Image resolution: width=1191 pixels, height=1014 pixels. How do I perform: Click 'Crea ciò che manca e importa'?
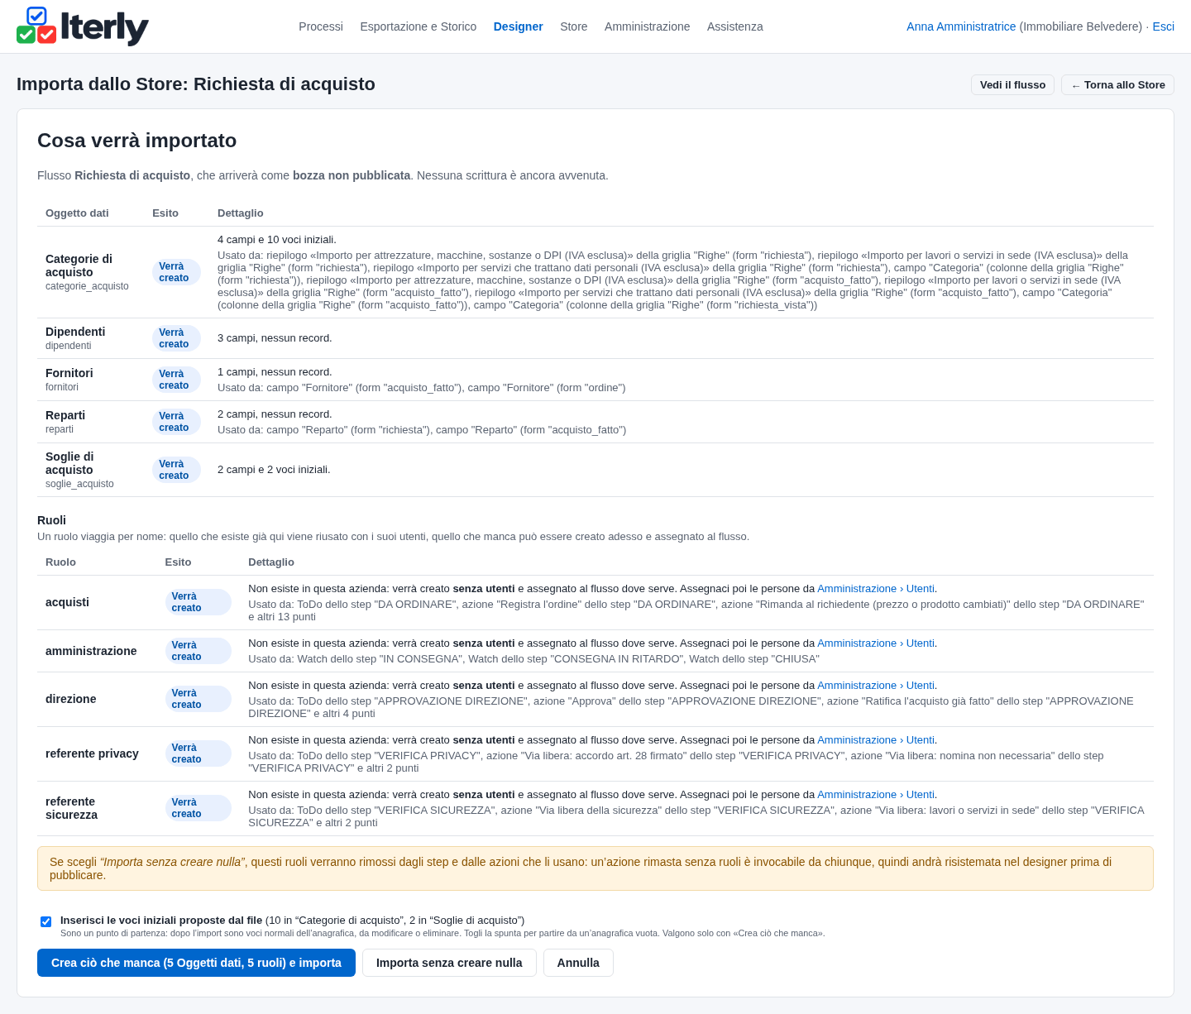tap(196, 963)
